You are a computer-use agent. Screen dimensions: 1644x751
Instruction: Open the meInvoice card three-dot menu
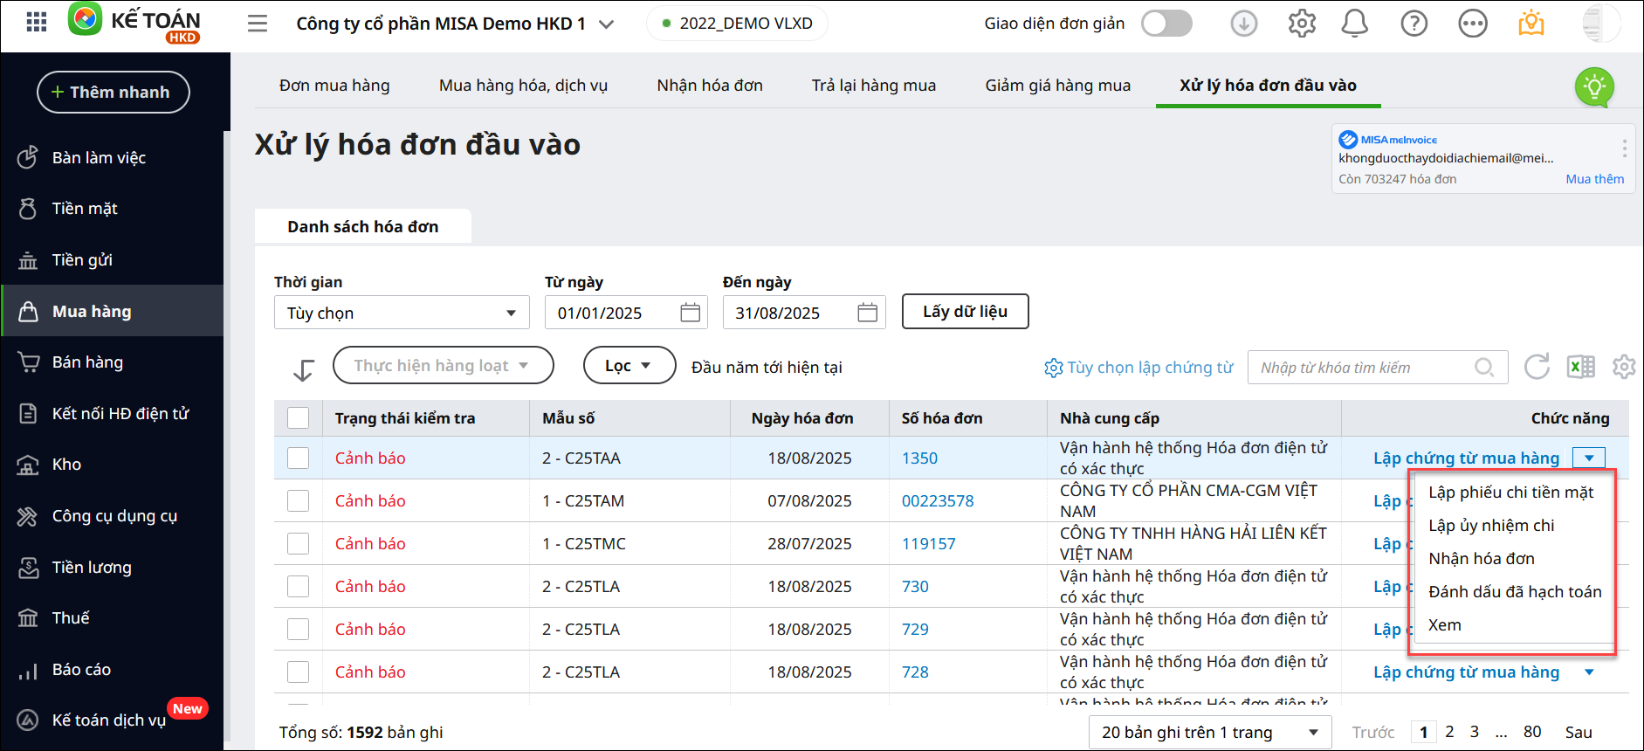[1624, 148]
